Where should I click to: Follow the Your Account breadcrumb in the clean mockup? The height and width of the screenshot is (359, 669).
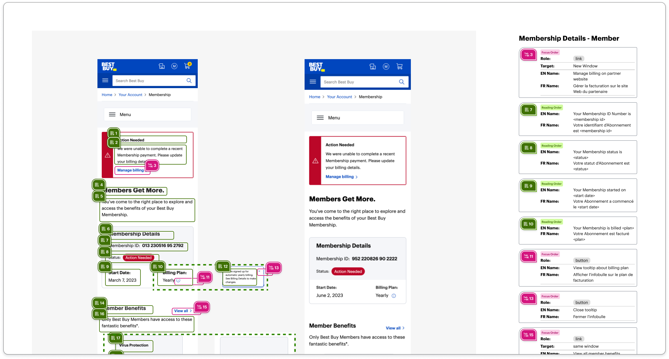[x=339, y=97]
